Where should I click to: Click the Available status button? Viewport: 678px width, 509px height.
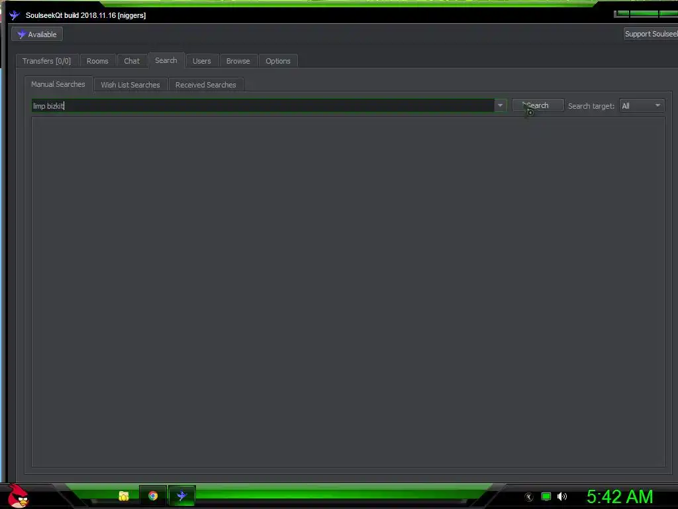37,34
